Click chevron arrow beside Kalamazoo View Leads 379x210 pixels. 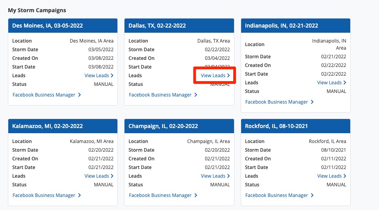click(112, 176)
